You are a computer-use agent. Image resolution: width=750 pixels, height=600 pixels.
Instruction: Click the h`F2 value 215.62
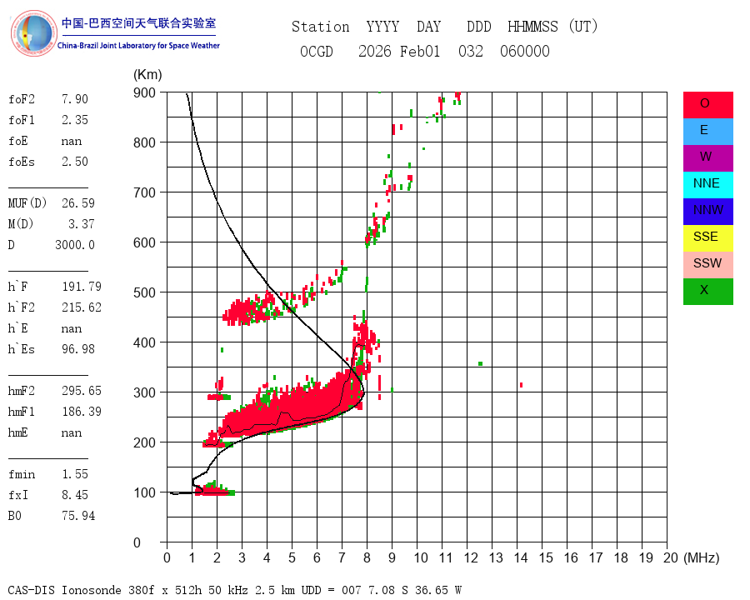pos(82,307)
